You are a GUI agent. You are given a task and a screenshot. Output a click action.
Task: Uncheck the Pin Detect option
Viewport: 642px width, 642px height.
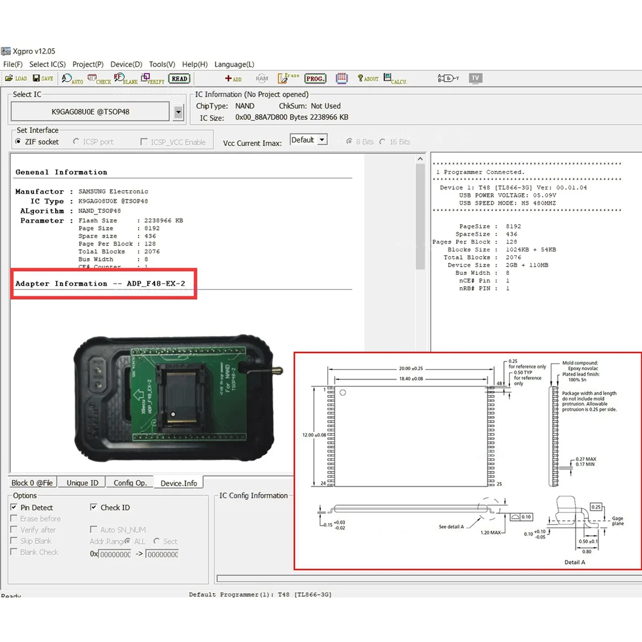[x=14, y=507]
